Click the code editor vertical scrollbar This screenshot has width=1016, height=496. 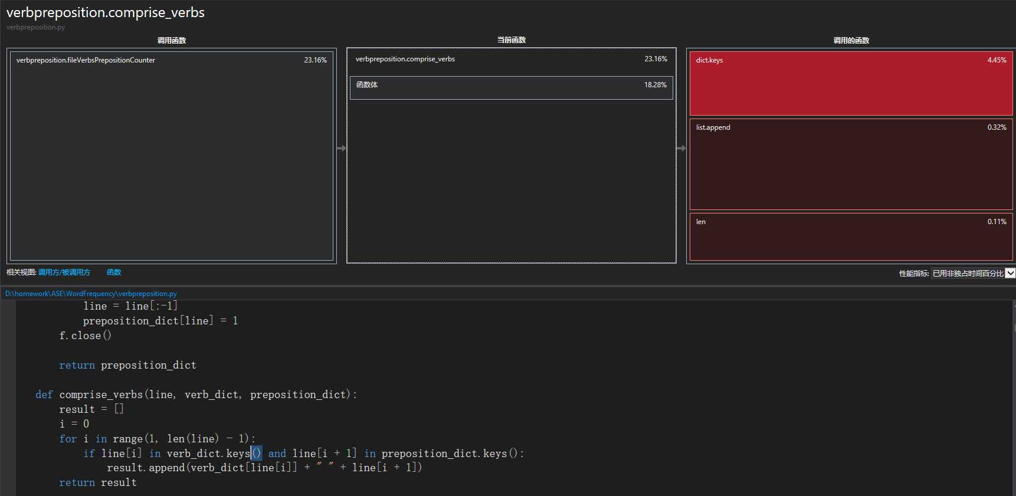click(x=1014, y=398)
